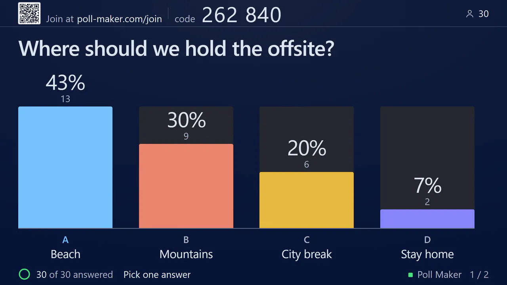The image size is (507, 285).
Task: Click the green Poll Maker status dot
Action: [x=410, y=275]
